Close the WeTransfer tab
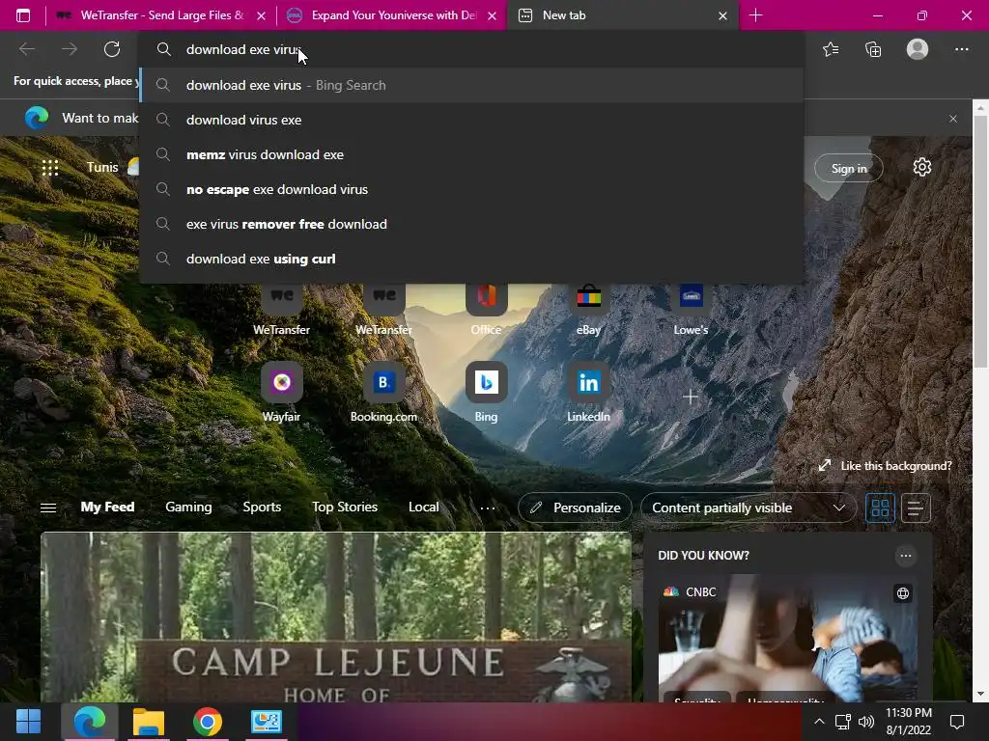 click(261, 16)
